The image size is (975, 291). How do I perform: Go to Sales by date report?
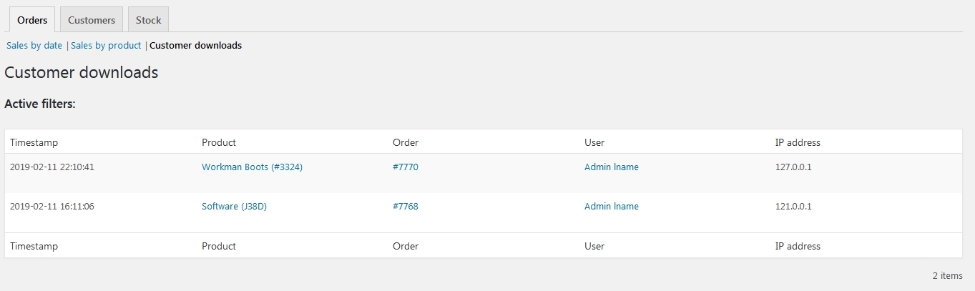pyautogui.click(x=34, y=45)
